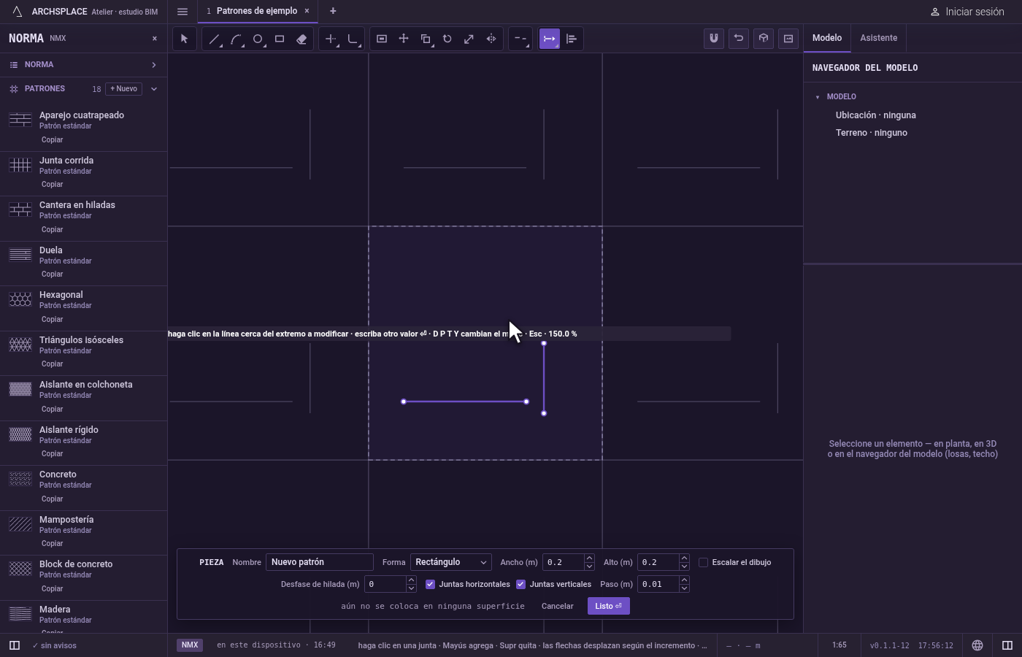Toggle Juntas horizontales checkbox
The height and width of the screenshot is (657, 1022).
click(430, 584)
